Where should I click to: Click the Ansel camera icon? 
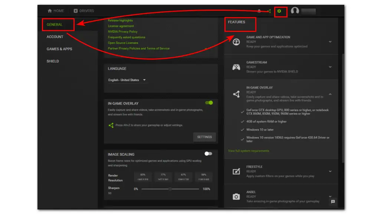[236, 197]
